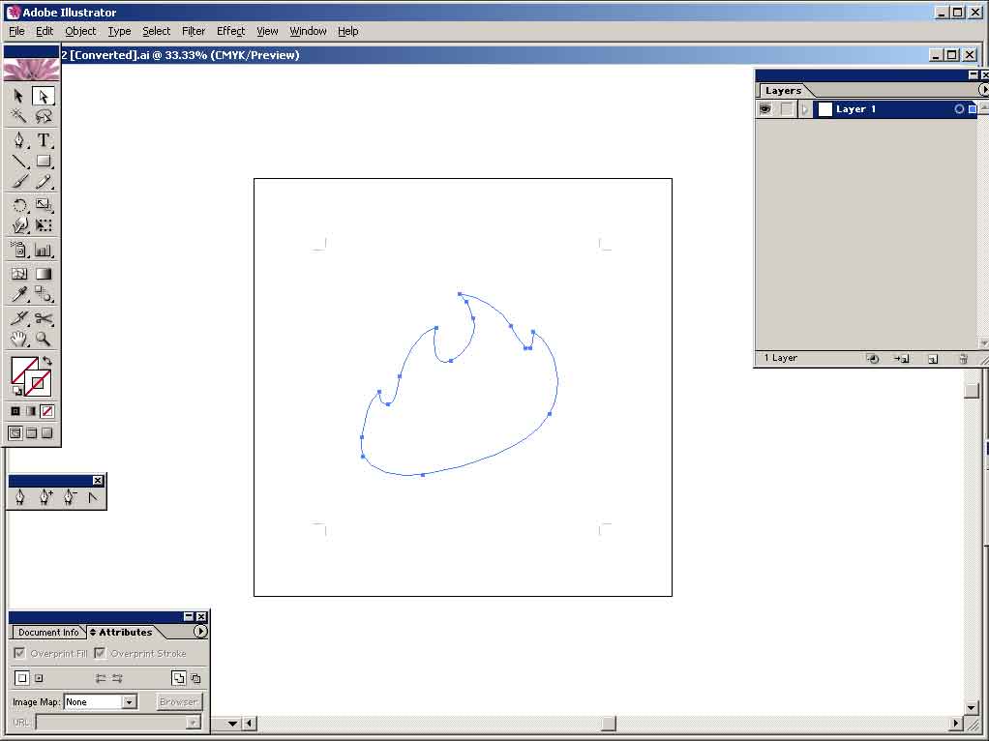Screen dimensions: 989x741
Task: Open the Image Map dropdown
Action: (129, 702)
